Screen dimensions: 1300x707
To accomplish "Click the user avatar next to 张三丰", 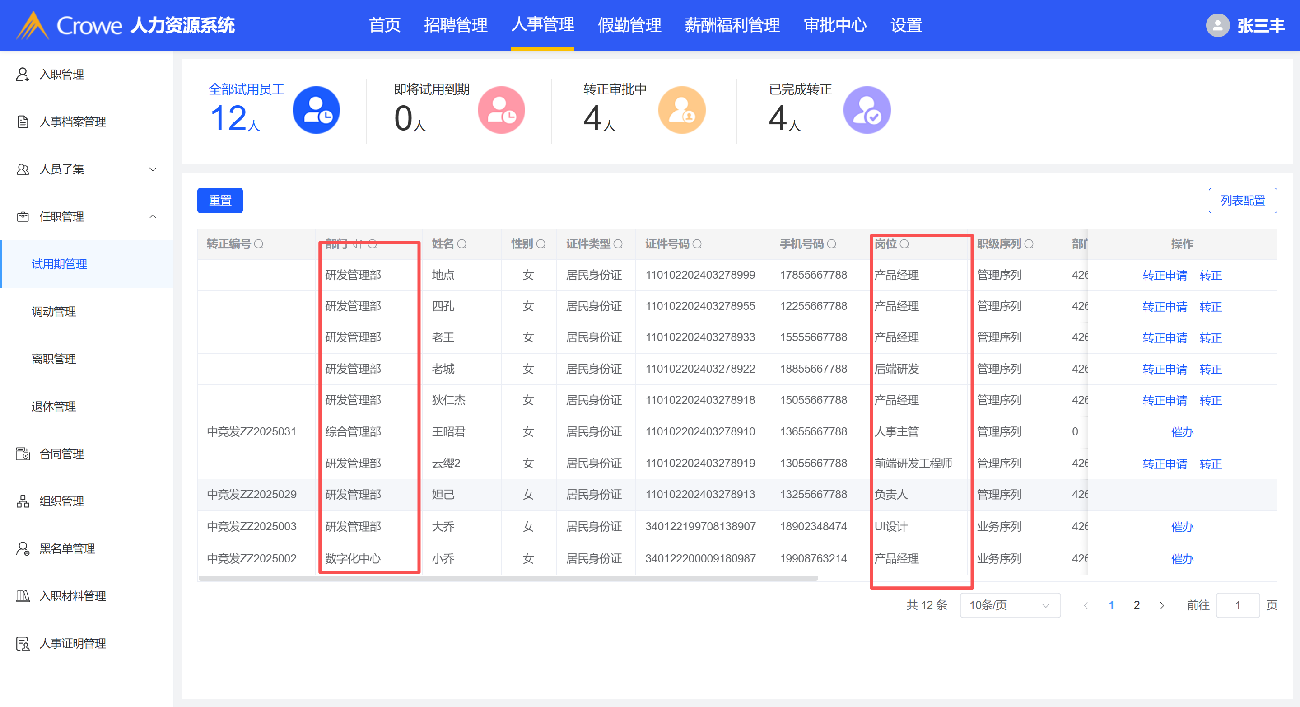I will click(x=1217, y=25).
